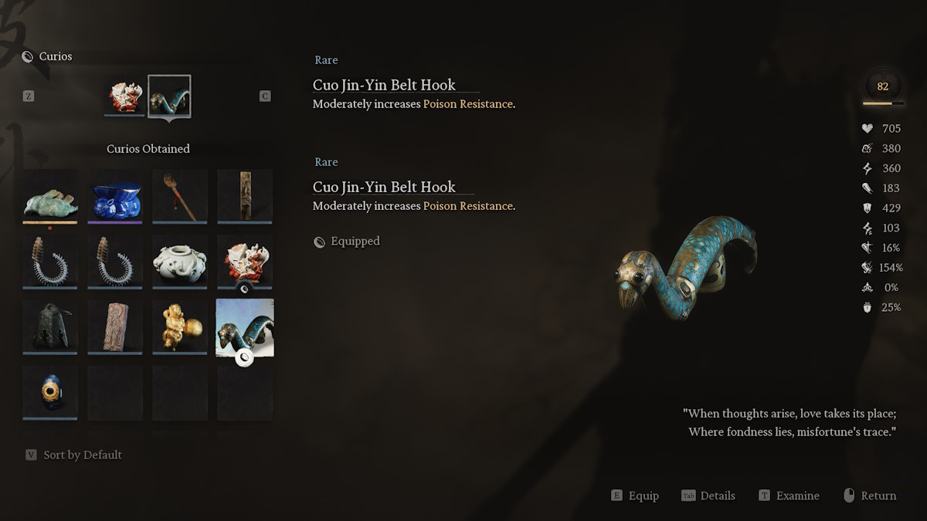Click Examine to inspect the curio

(x=789, y=496)
